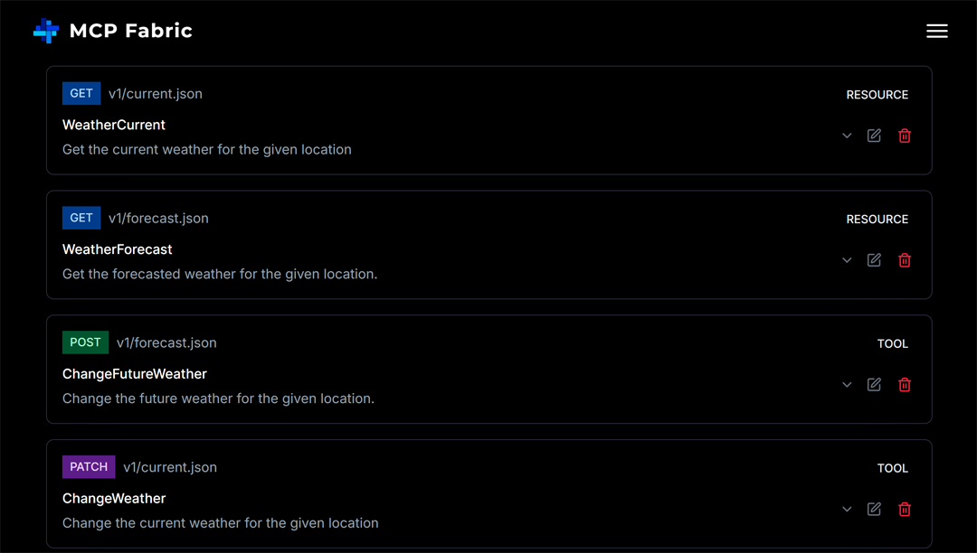977x553 pixels.
Task: Expand the WeatherForecast details chevron
Action: click(847, 260)
